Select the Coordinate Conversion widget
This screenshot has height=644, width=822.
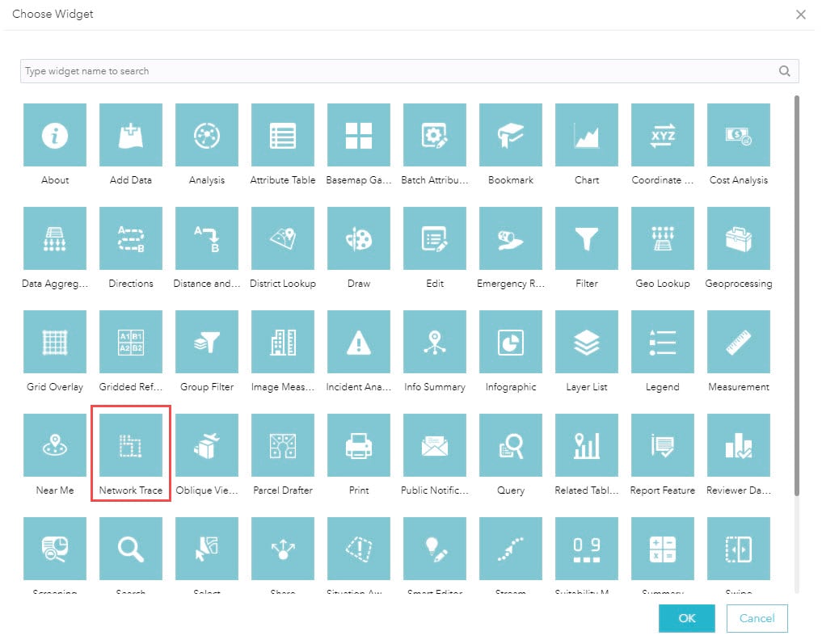[x=663, y=135]
